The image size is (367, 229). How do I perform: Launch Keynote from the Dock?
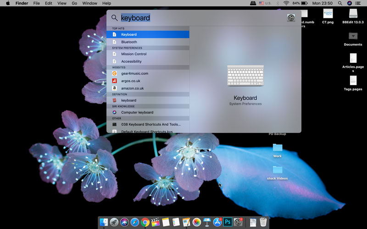(x=207, y=222)
